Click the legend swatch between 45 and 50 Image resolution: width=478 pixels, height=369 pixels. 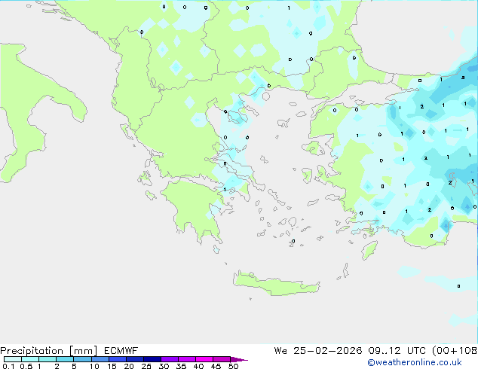[x=222, y=359]
